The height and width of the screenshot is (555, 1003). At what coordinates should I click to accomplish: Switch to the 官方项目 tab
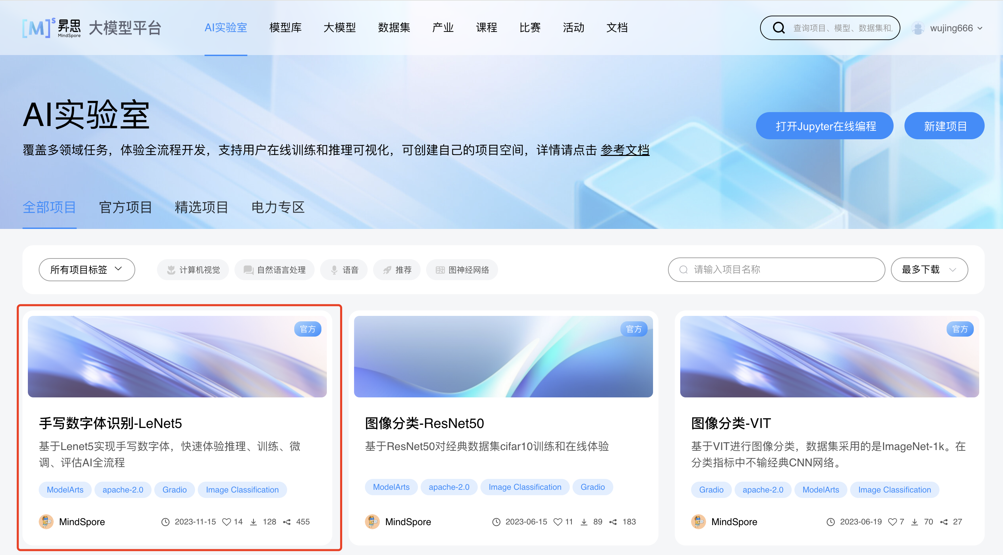click(125, 207)
